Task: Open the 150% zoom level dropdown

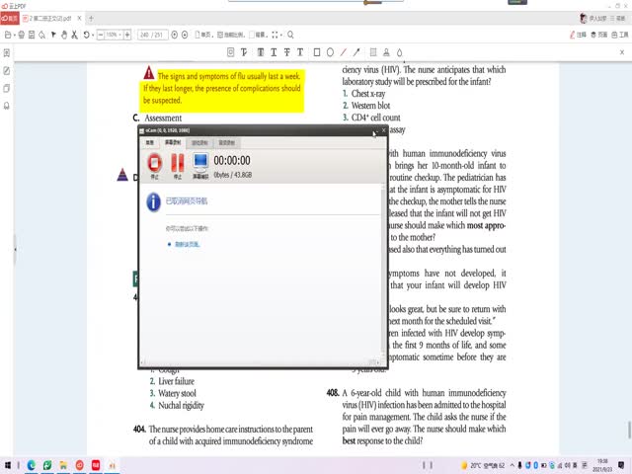Action: pos(114,36)
